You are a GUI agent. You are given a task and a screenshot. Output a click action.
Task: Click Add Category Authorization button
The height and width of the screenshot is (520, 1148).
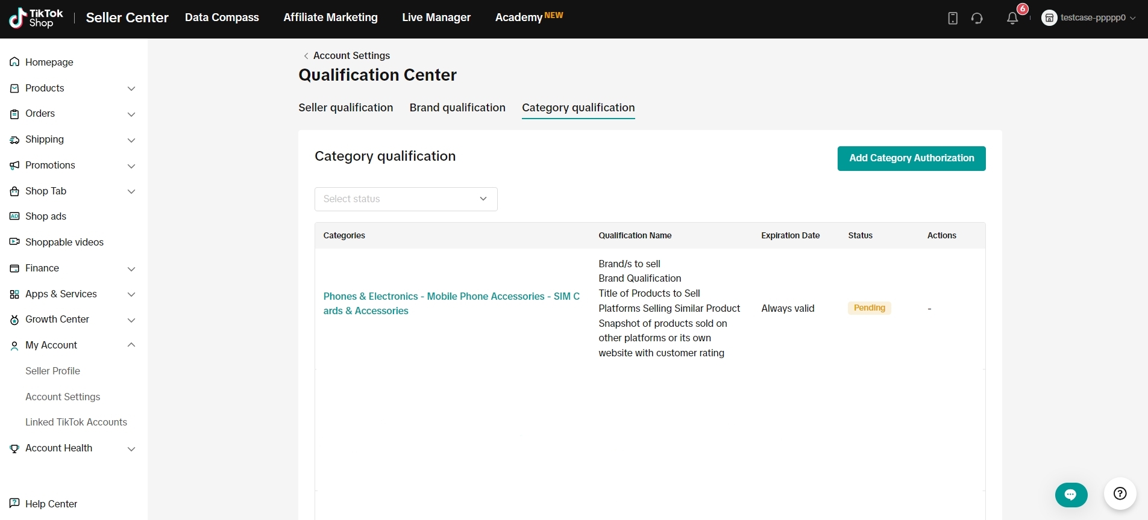pyautogui.click(x=911, y=158)
